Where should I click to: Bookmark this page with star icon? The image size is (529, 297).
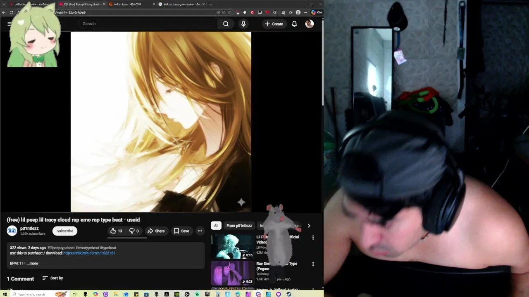230,12
